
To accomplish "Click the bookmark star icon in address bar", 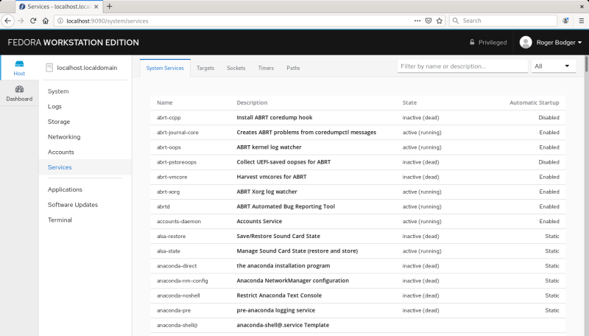I will [440, 21].
